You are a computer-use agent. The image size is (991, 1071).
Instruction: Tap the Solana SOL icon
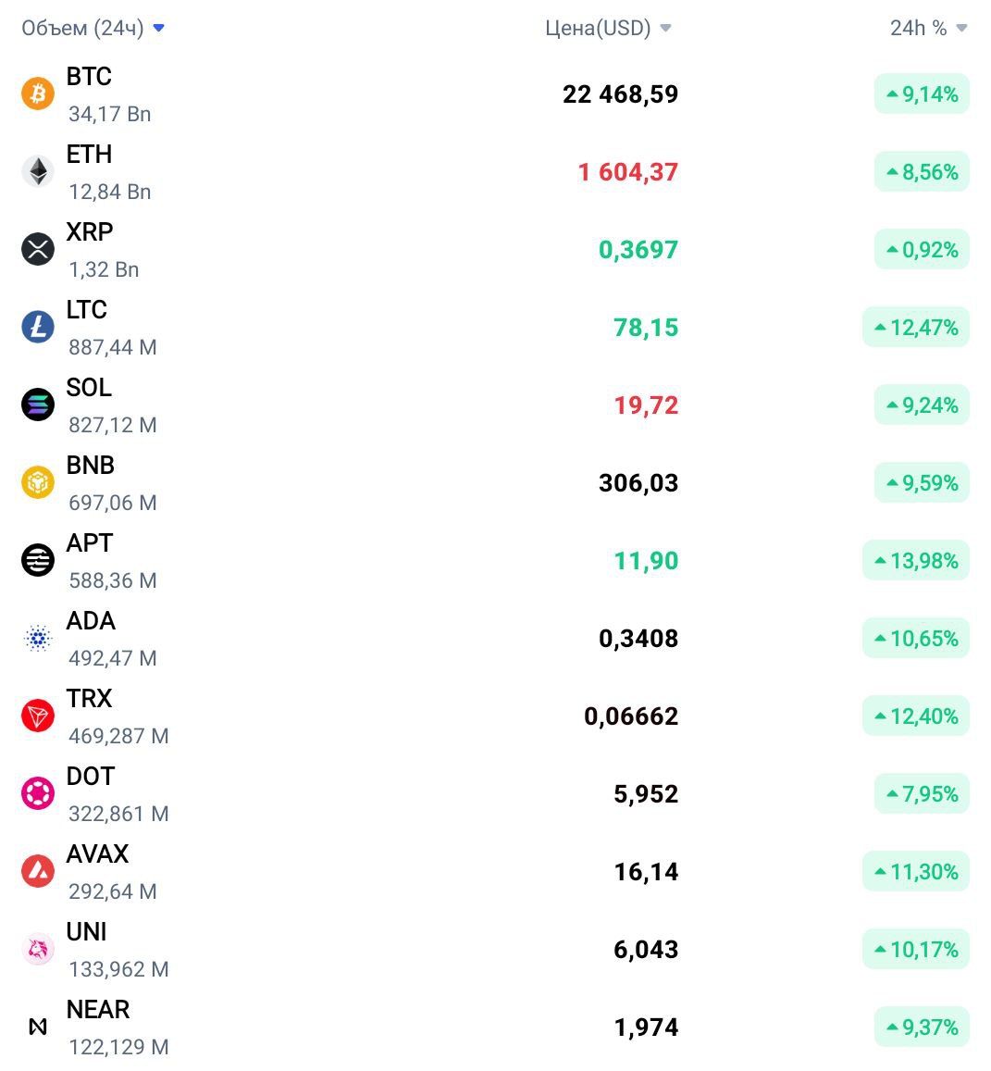click(38, 405)
